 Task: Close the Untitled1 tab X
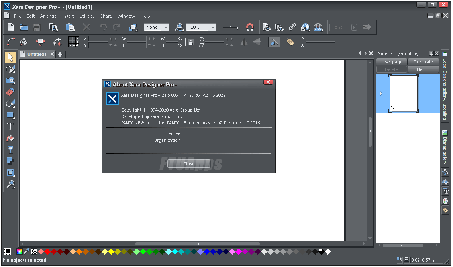[x=52, y=54]
